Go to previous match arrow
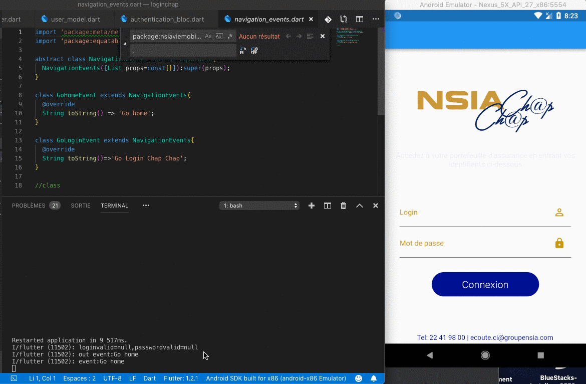This screenshot has width=586, height=384. (x=288, y=36)
